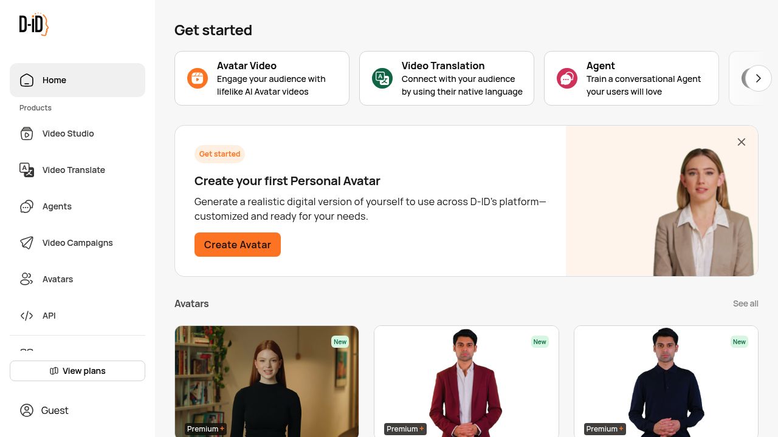Open Home in the sidebar
The height and width of the screenshot is (437, 778).
(x=77, y=80)
